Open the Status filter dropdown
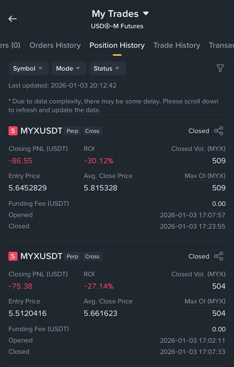This screenshot has width=234, height=367. 108,69
